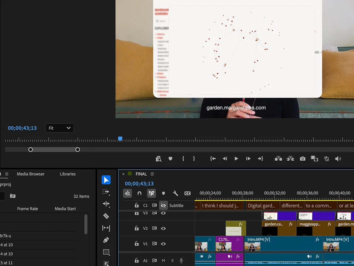Click A1 voice-over record microphone

coord(181,261)
